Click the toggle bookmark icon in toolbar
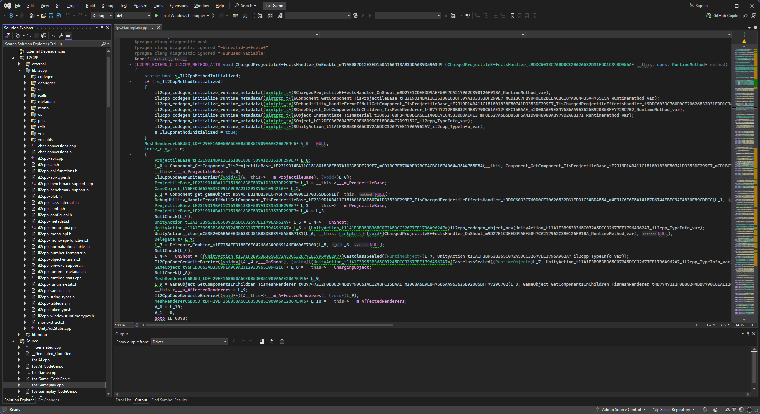 pos(512,16)
